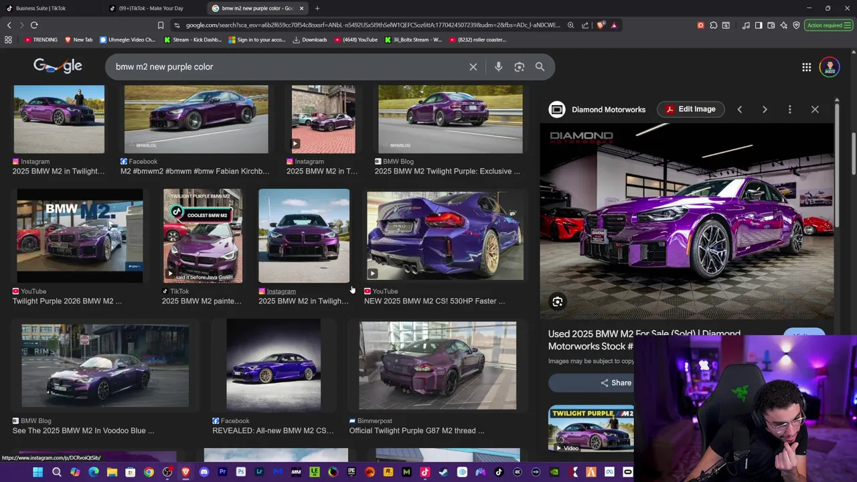The width and height of the screenshot is (857, 482).
Task: Click the browser address bar URL
Action: [x=372, y=25]
